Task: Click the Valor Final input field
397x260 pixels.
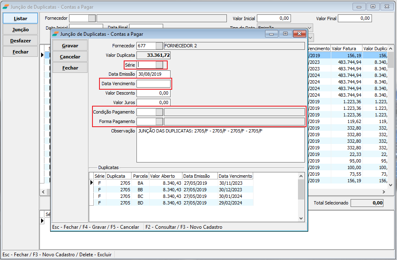Action: coord(355,19)
